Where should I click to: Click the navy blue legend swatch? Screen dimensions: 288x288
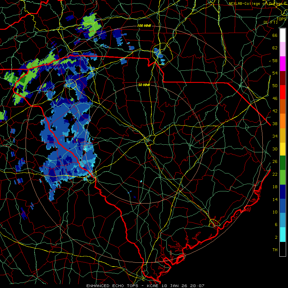283,192
